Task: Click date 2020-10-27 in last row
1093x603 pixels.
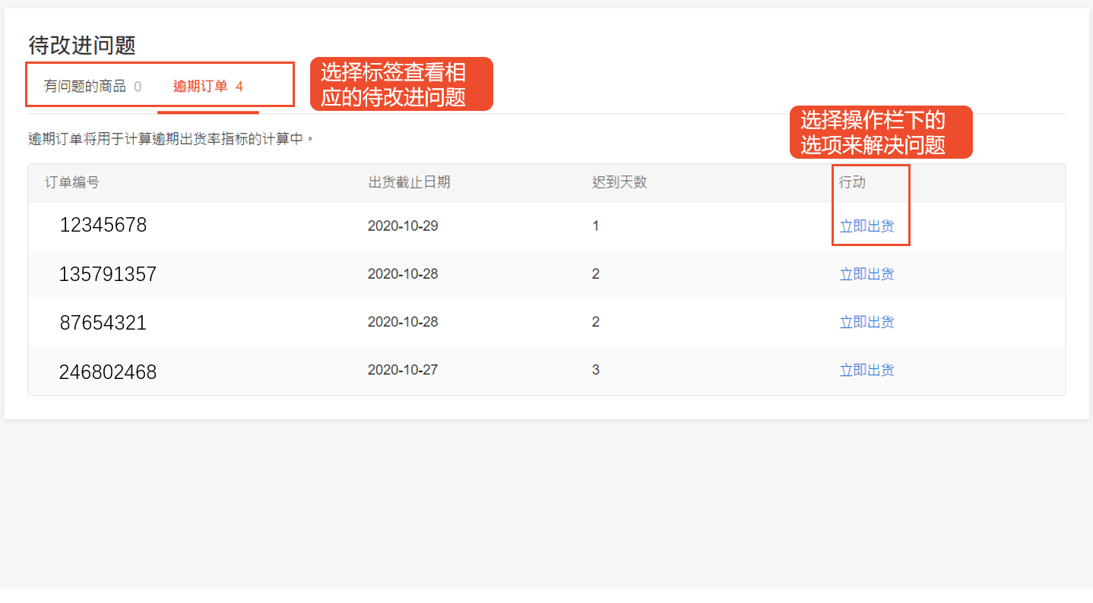Action: coord(403,370)
